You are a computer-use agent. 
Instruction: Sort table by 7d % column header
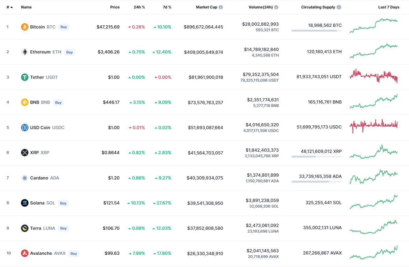167,7
